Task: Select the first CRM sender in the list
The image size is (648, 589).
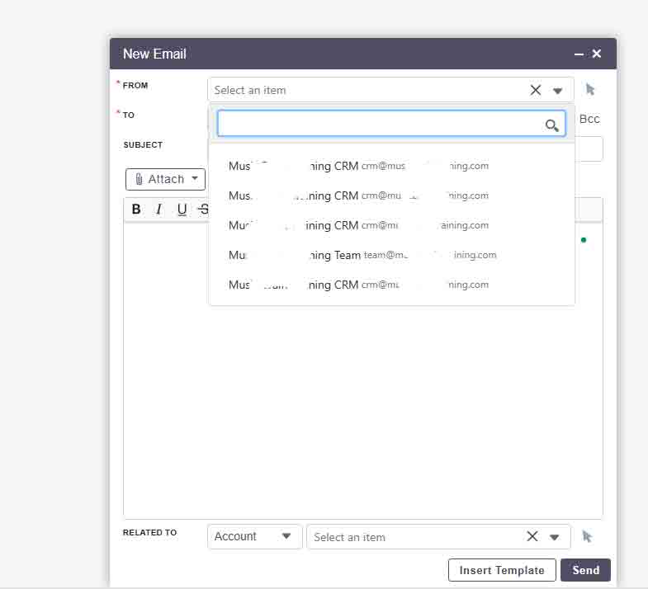Action: pyautogui.click(x=358, y=166)
